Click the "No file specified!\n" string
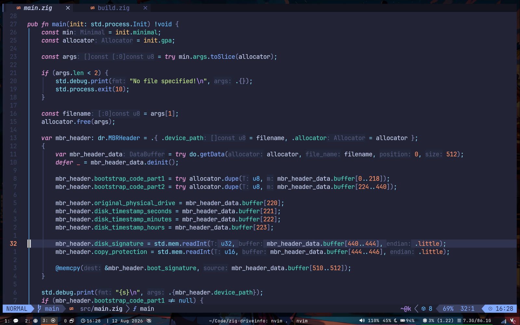The height and width of the screenshot is (325, 520). 168,81
